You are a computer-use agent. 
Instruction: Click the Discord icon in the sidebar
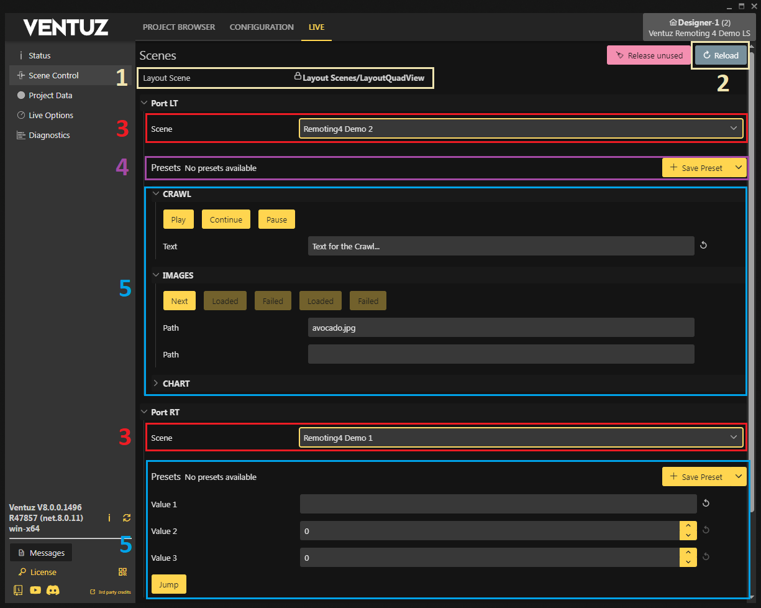[53, 590]
